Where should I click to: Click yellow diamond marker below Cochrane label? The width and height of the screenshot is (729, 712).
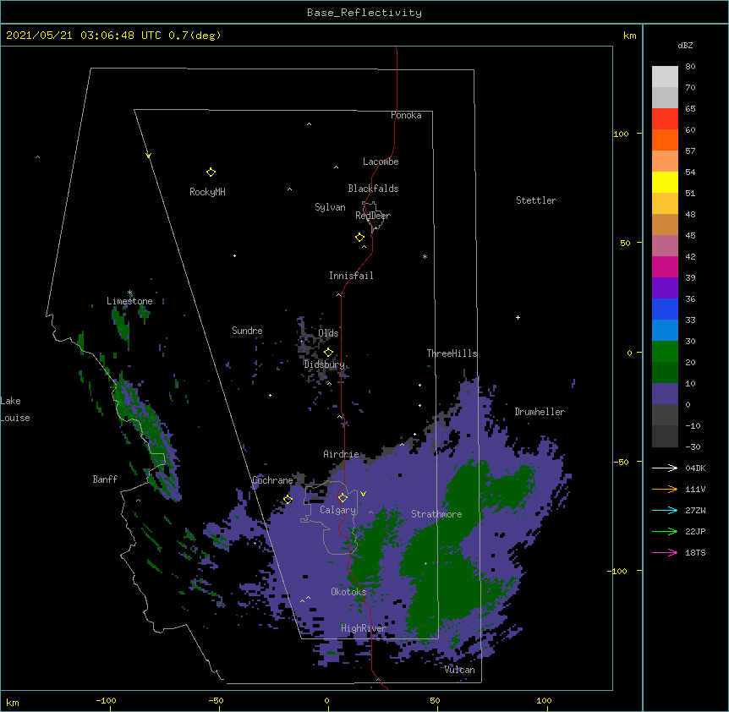click(288, 500)
